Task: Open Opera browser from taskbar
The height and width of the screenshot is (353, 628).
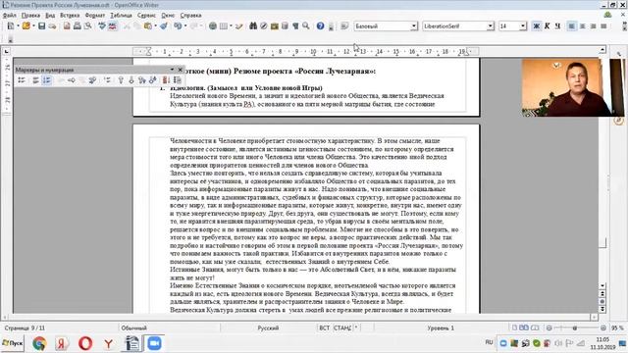Action: [85, 343]
